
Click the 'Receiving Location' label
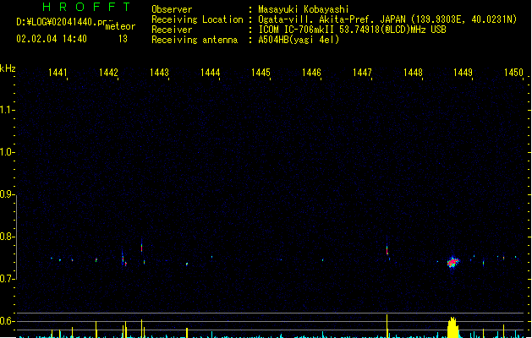197,19
